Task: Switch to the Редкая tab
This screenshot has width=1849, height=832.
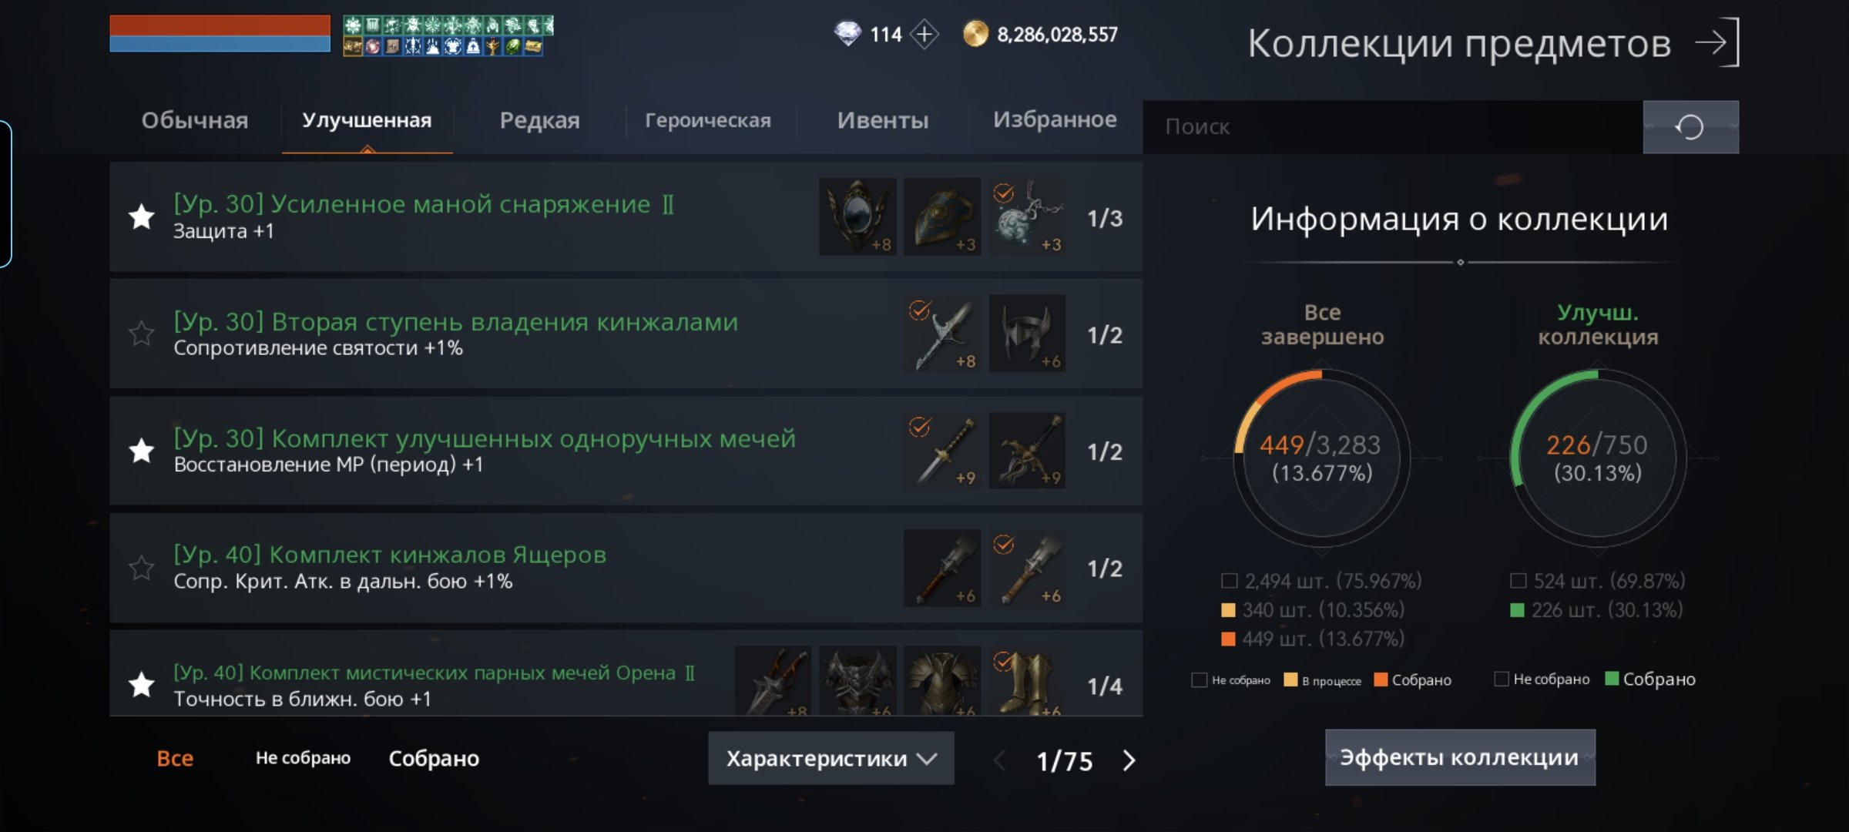Action: coord(539,120)
